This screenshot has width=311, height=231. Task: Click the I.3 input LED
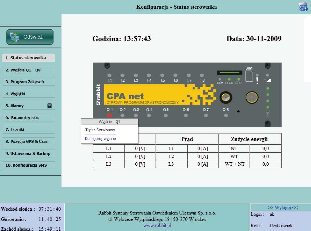point(136,75)
